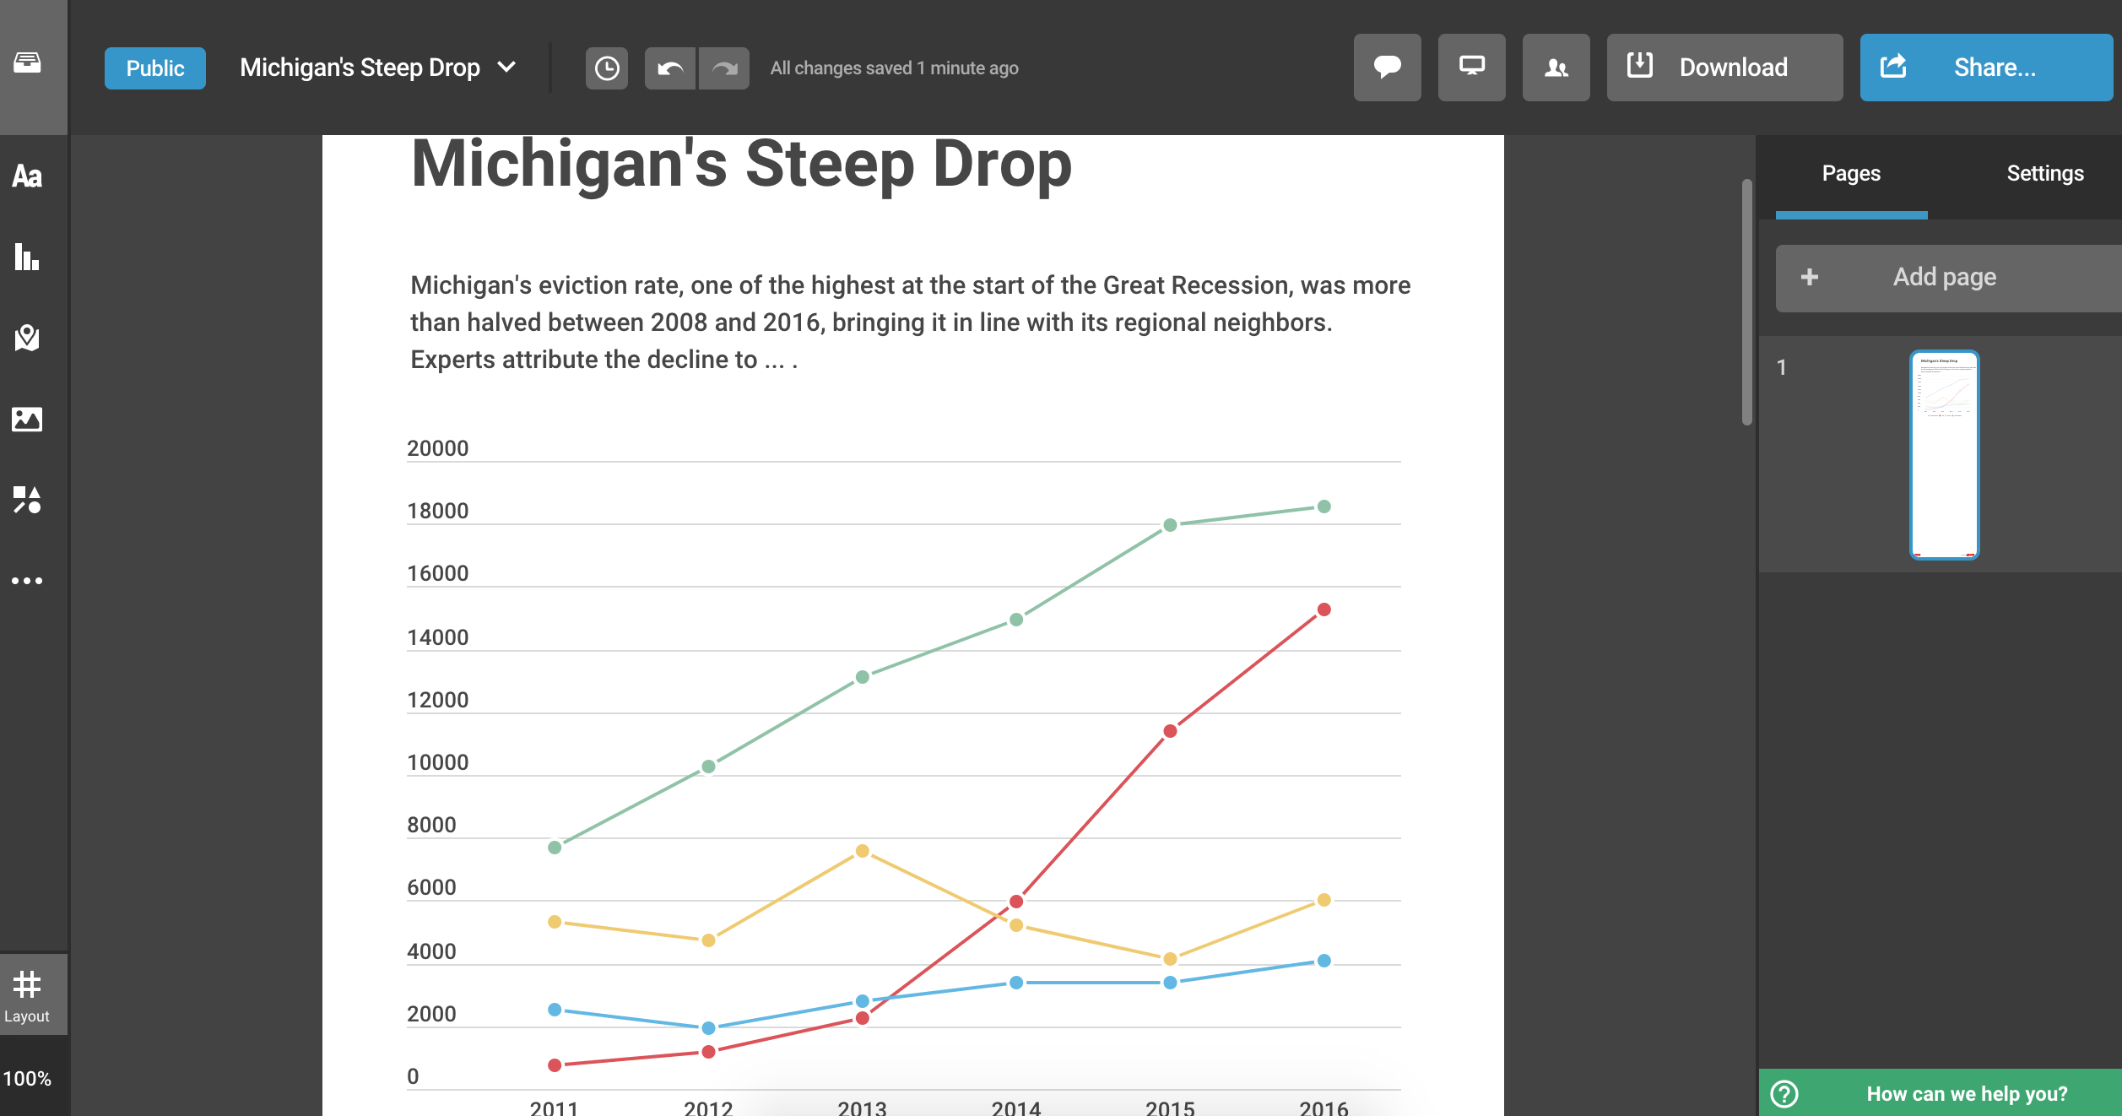The height and width of the screenshot is (1116, 2122).
Task: Open presentation view monitor icon
Action: pyautogui.click(x=1471, y=68)
